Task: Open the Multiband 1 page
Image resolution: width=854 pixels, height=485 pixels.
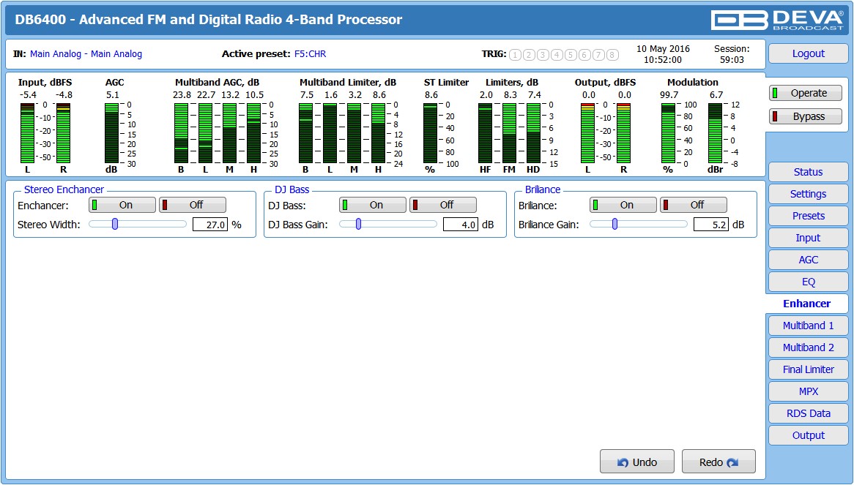Action: pyautogui.click(x=809, y=326)
